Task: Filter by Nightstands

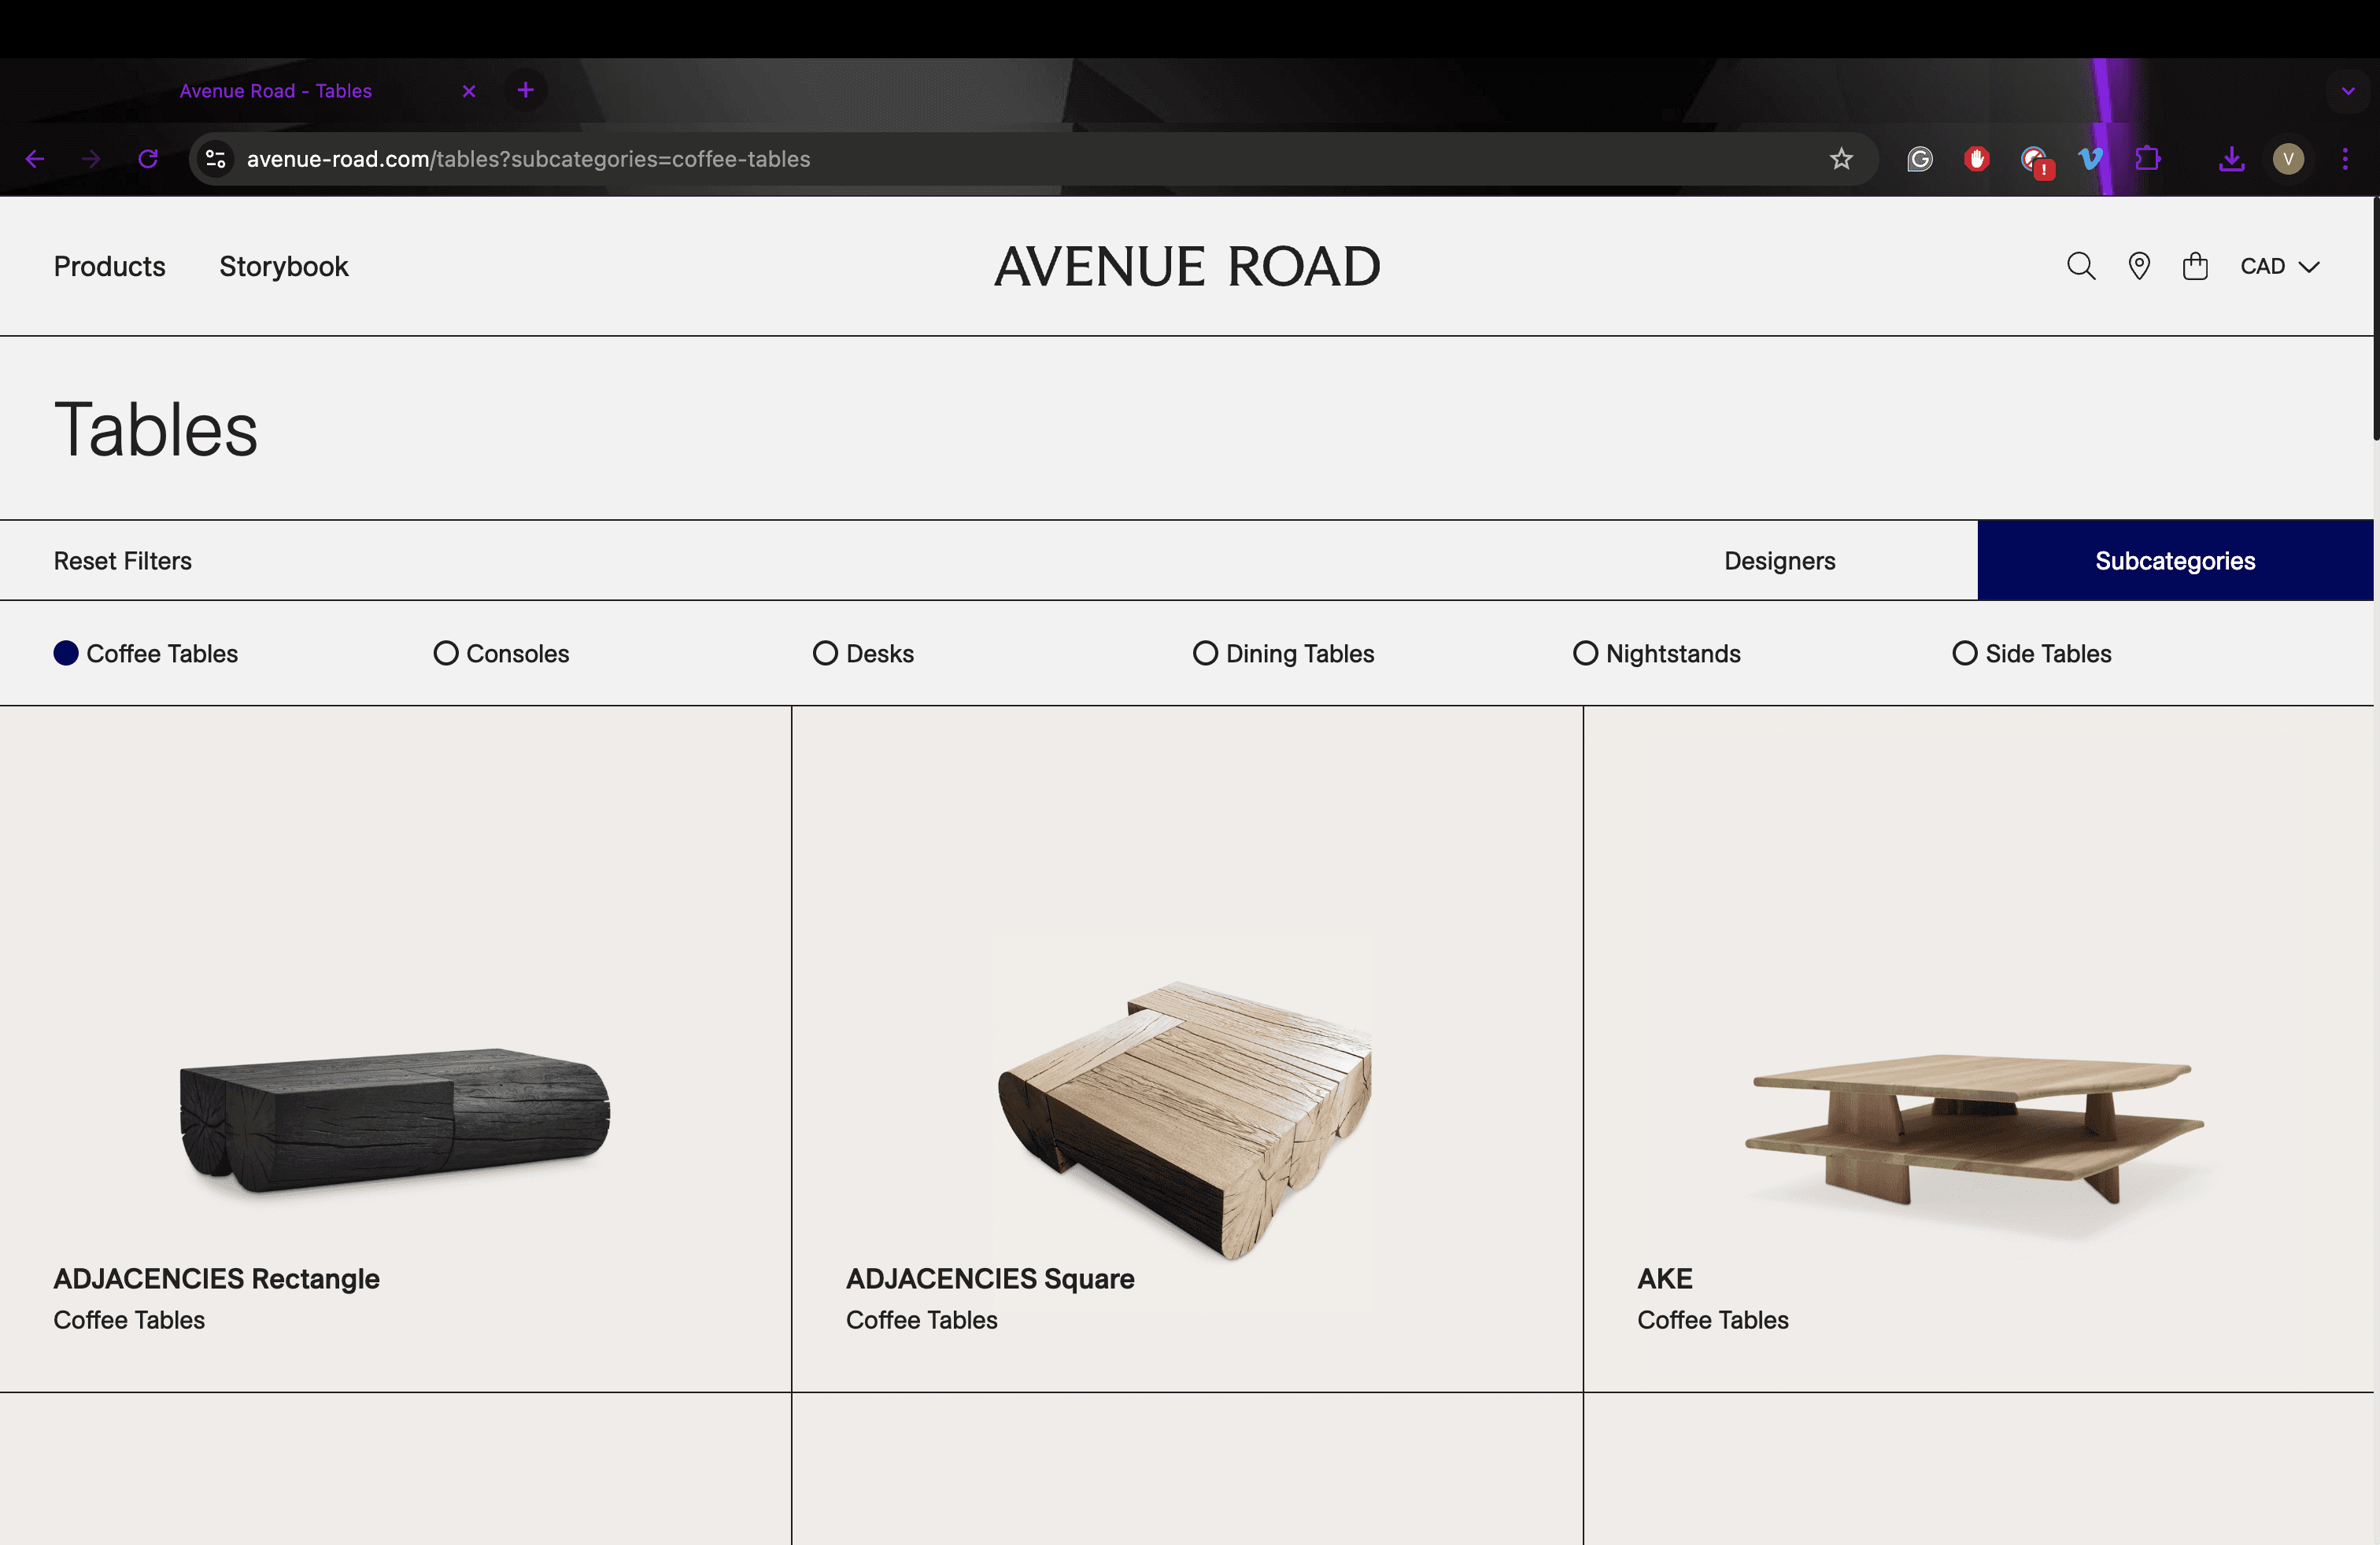Action: point(1657,654)
